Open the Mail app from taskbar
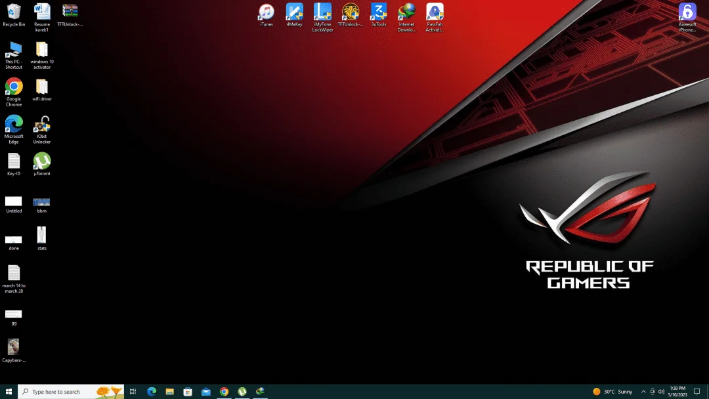 click(x=205, y=391)
